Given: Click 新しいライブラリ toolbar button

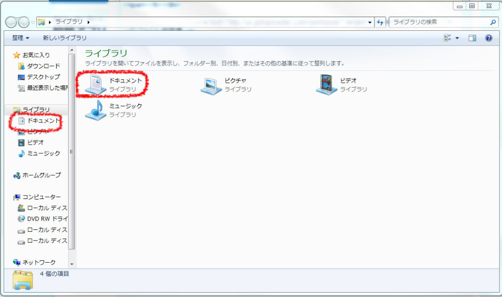Looking at the screenshot, I should pos(65,38).
